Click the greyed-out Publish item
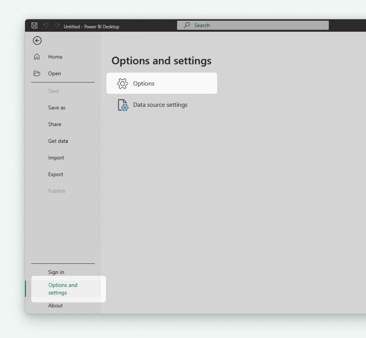This screenshot has height=338, width=366. [x=56, y=191]
